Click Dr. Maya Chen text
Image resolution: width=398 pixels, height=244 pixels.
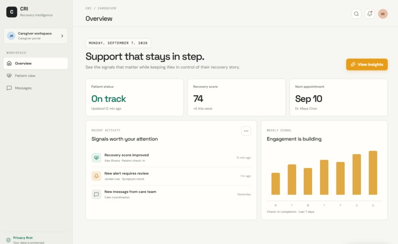pyautogui.click(x=306, y=108)
